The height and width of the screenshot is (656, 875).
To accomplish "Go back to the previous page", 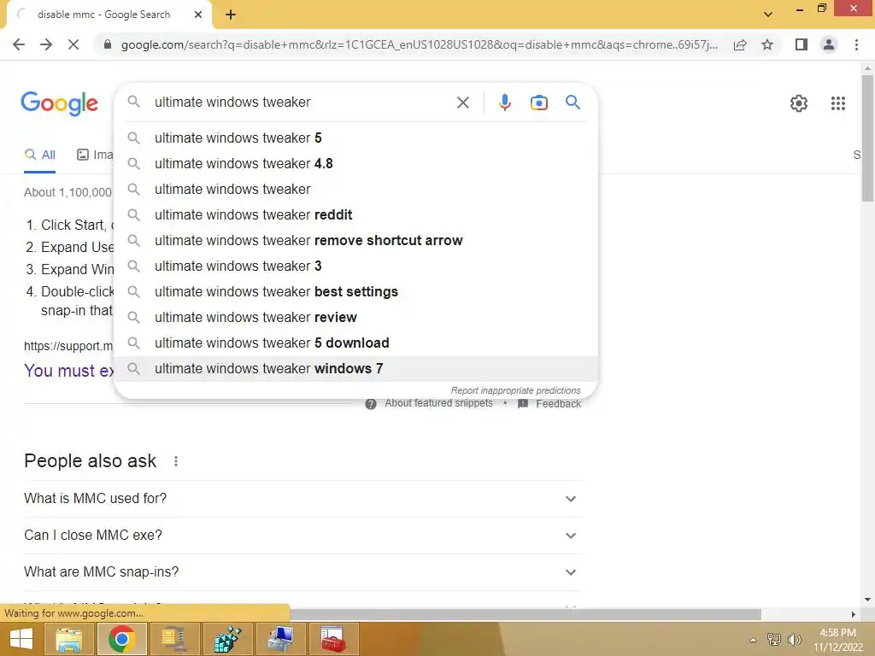I will coord(19,44).
